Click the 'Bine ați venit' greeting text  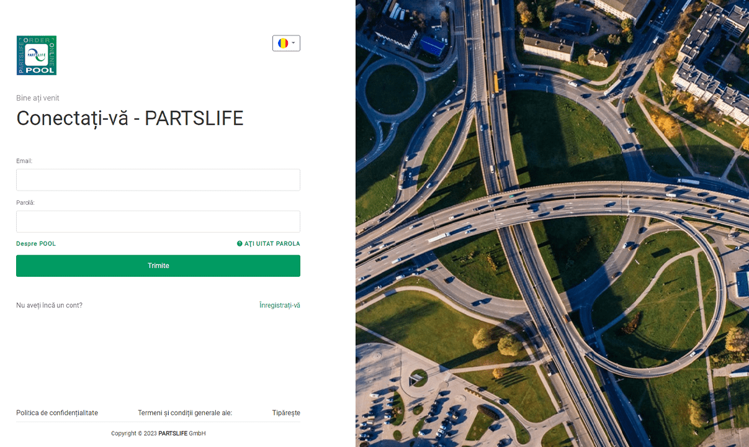[x=38, y=98]
